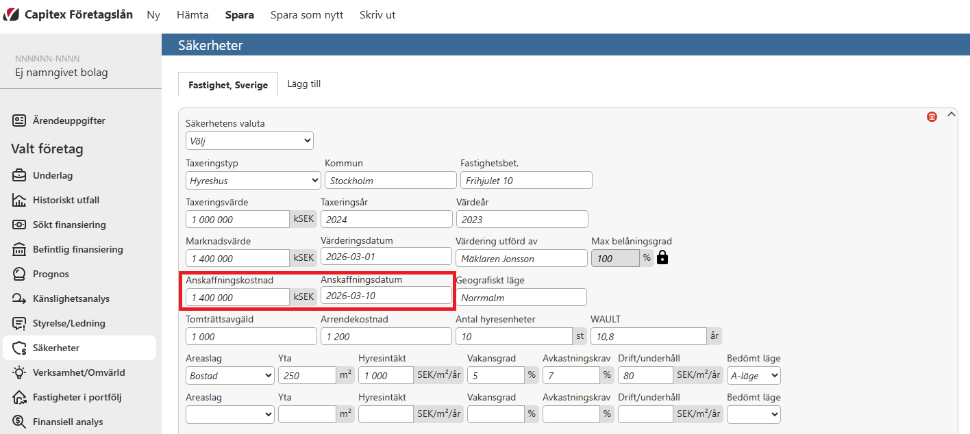Click the Antal hyresenheter field
Viewport: 970px width, 434px height.
514,336
